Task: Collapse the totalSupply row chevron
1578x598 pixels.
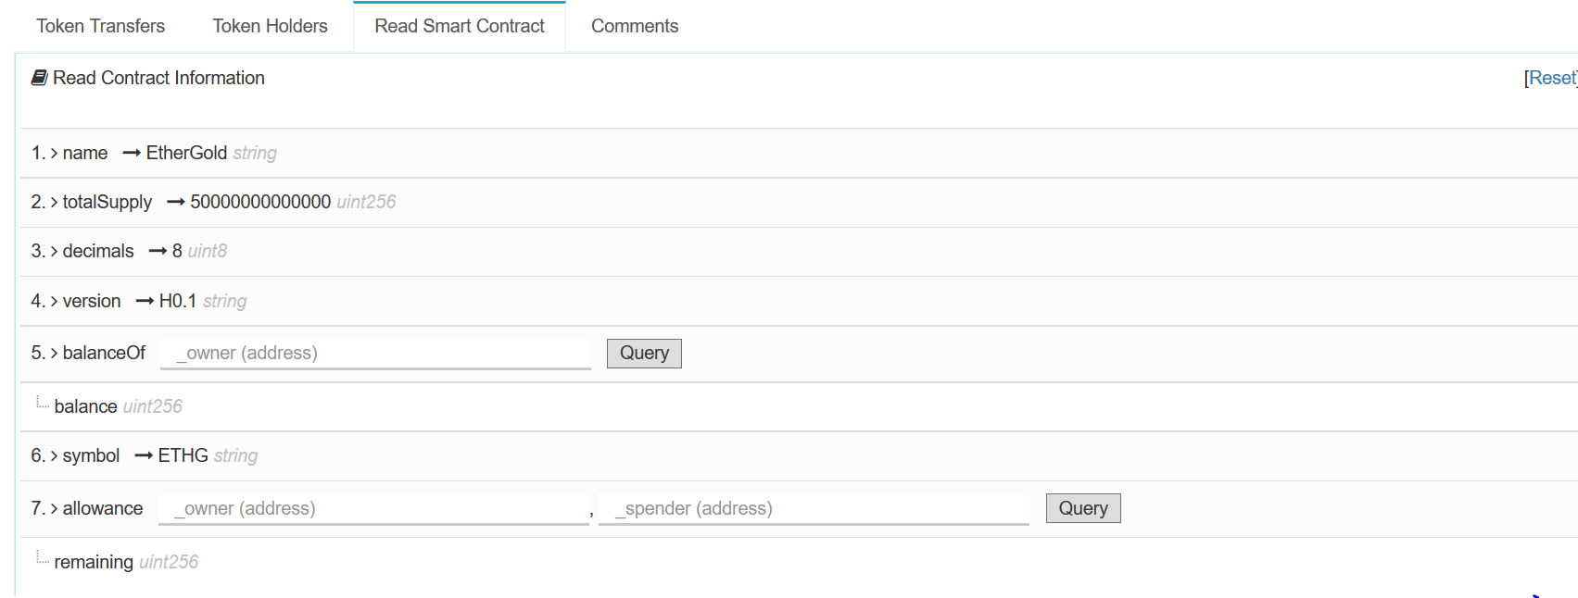Action: click(54, 203)
